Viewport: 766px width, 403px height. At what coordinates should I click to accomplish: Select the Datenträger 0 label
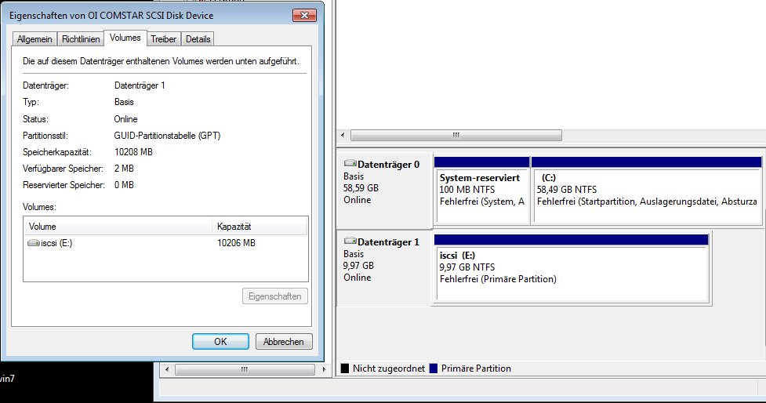click(388, 165)
